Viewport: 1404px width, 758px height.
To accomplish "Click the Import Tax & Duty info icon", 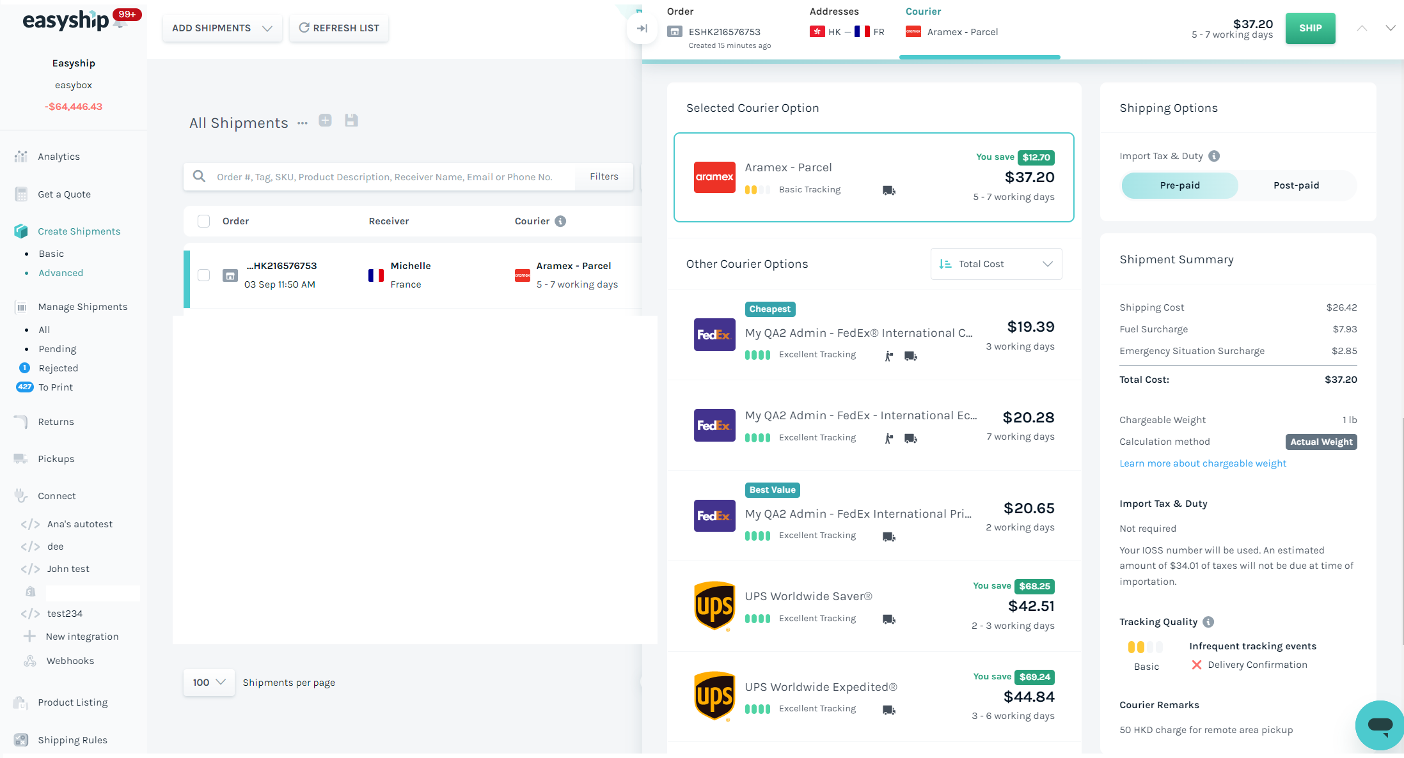I will click(1214, 156).
